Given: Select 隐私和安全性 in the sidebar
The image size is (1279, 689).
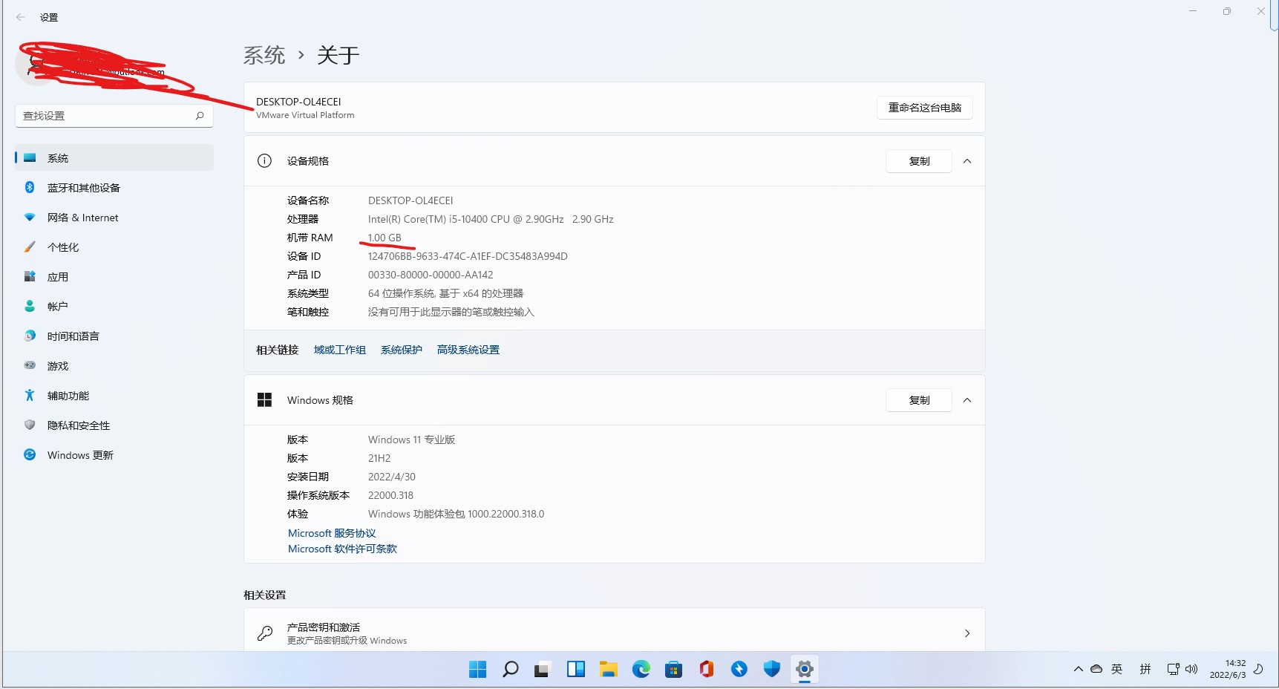Looking at the screenshot, I should (114, 425).
